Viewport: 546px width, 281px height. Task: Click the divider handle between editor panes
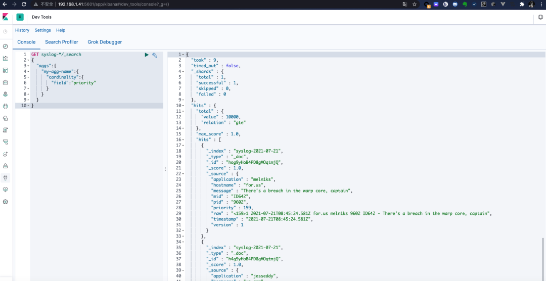[x=165, y=169]
